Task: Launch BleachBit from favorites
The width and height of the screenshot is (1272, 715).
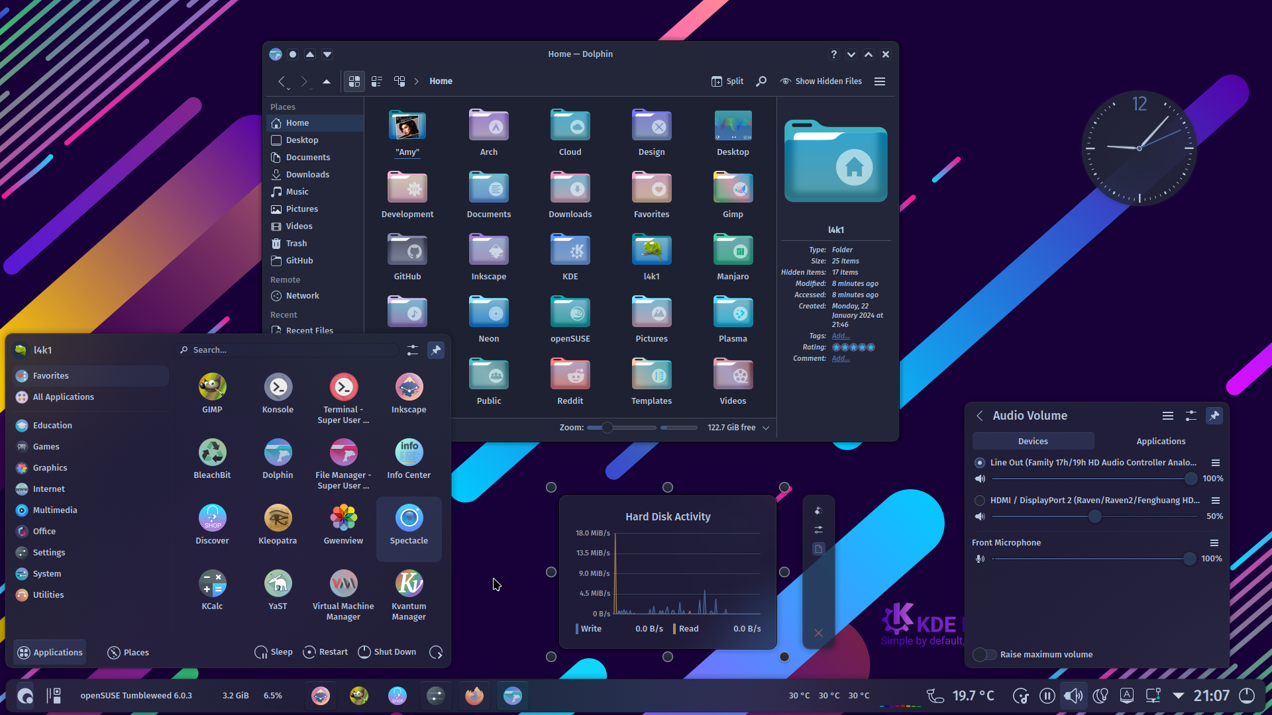Action: click(x=212, y=459)
